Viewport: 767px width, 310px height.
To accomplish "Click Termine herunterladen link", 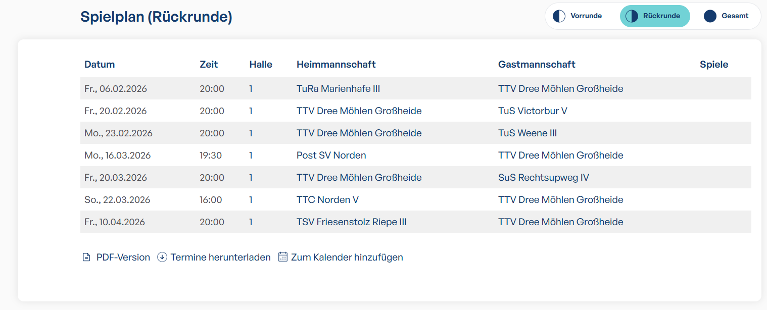I will pyautogui.click(x=220, y=257).
